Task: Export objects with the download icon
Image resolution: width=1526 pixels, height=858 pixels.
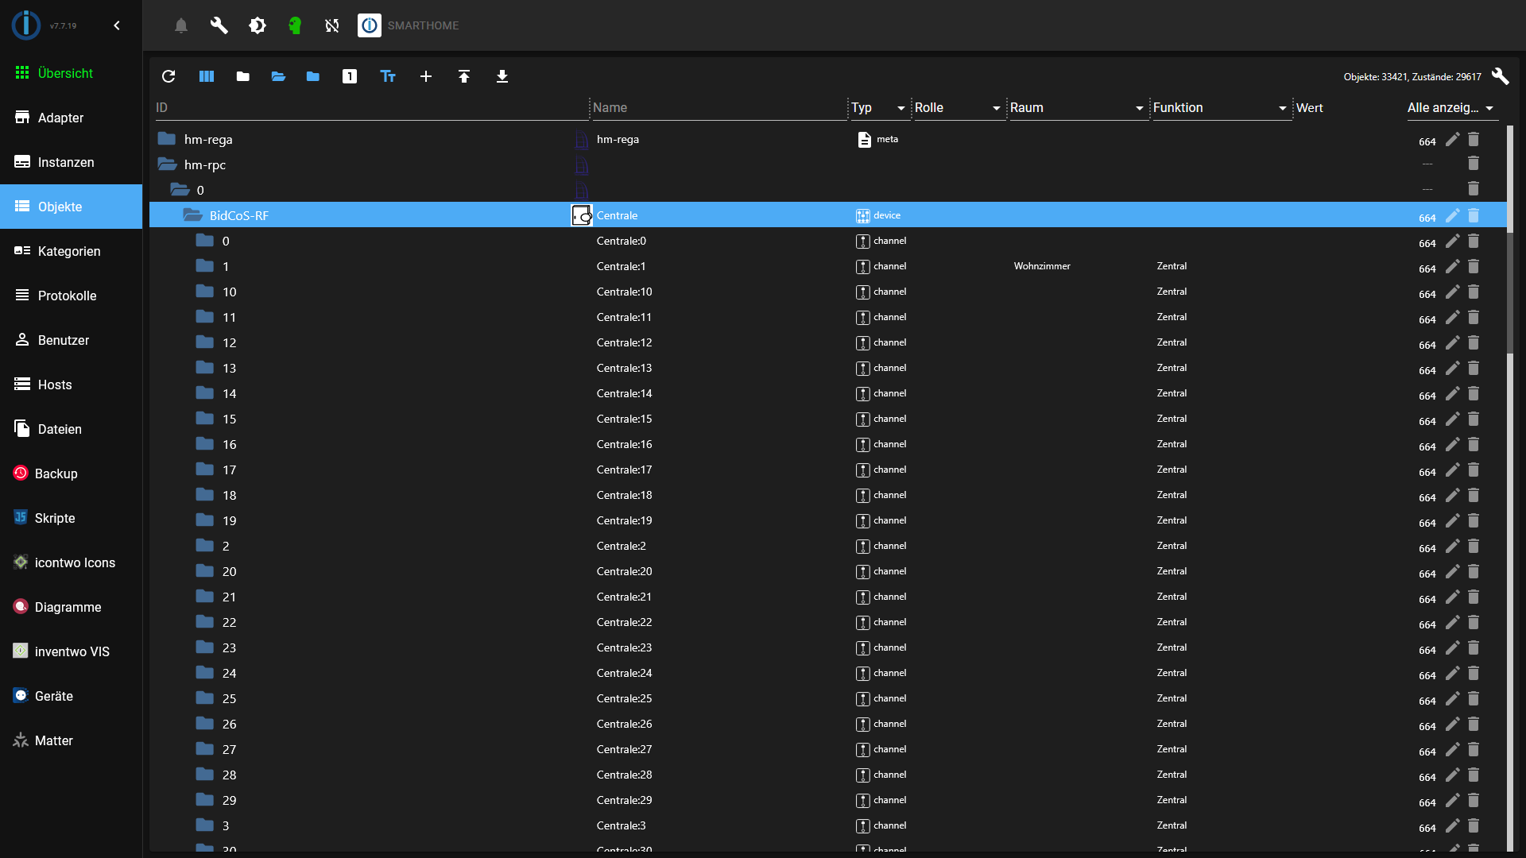Action: [502, 76]
